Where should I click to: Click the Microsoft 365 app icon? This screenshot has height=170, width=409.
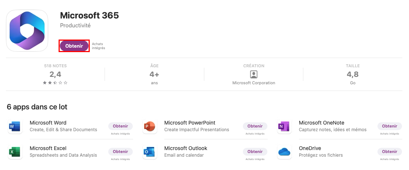[27, 31]
